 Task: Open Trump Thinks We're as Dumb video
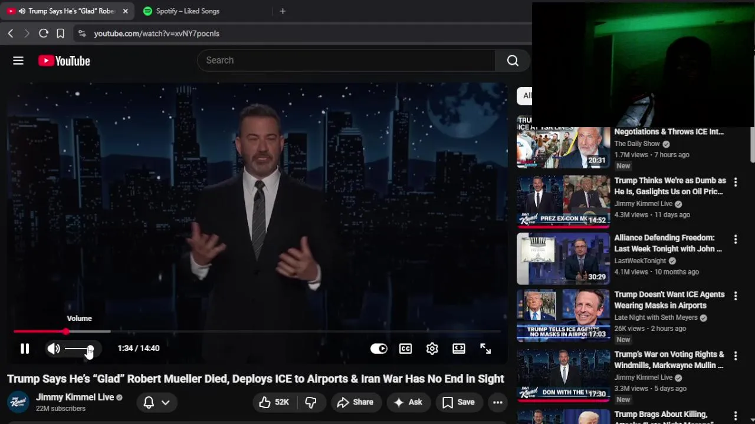[670, 186]
